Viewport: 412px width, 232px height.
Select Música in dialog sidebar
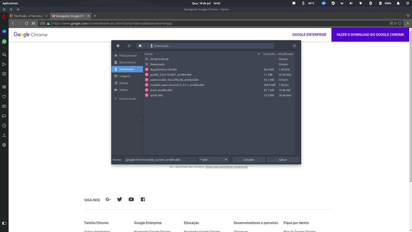[x=127, y=83]
